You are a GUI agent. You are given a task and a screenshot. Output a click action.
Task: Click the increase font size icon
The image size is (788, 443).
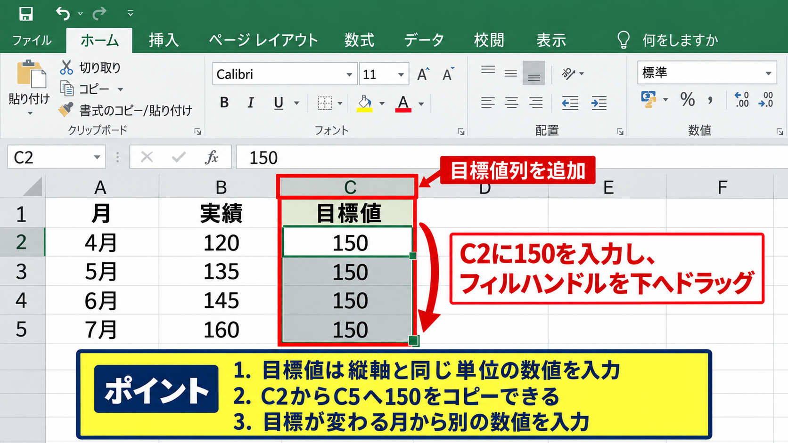[x=423, y=74]
